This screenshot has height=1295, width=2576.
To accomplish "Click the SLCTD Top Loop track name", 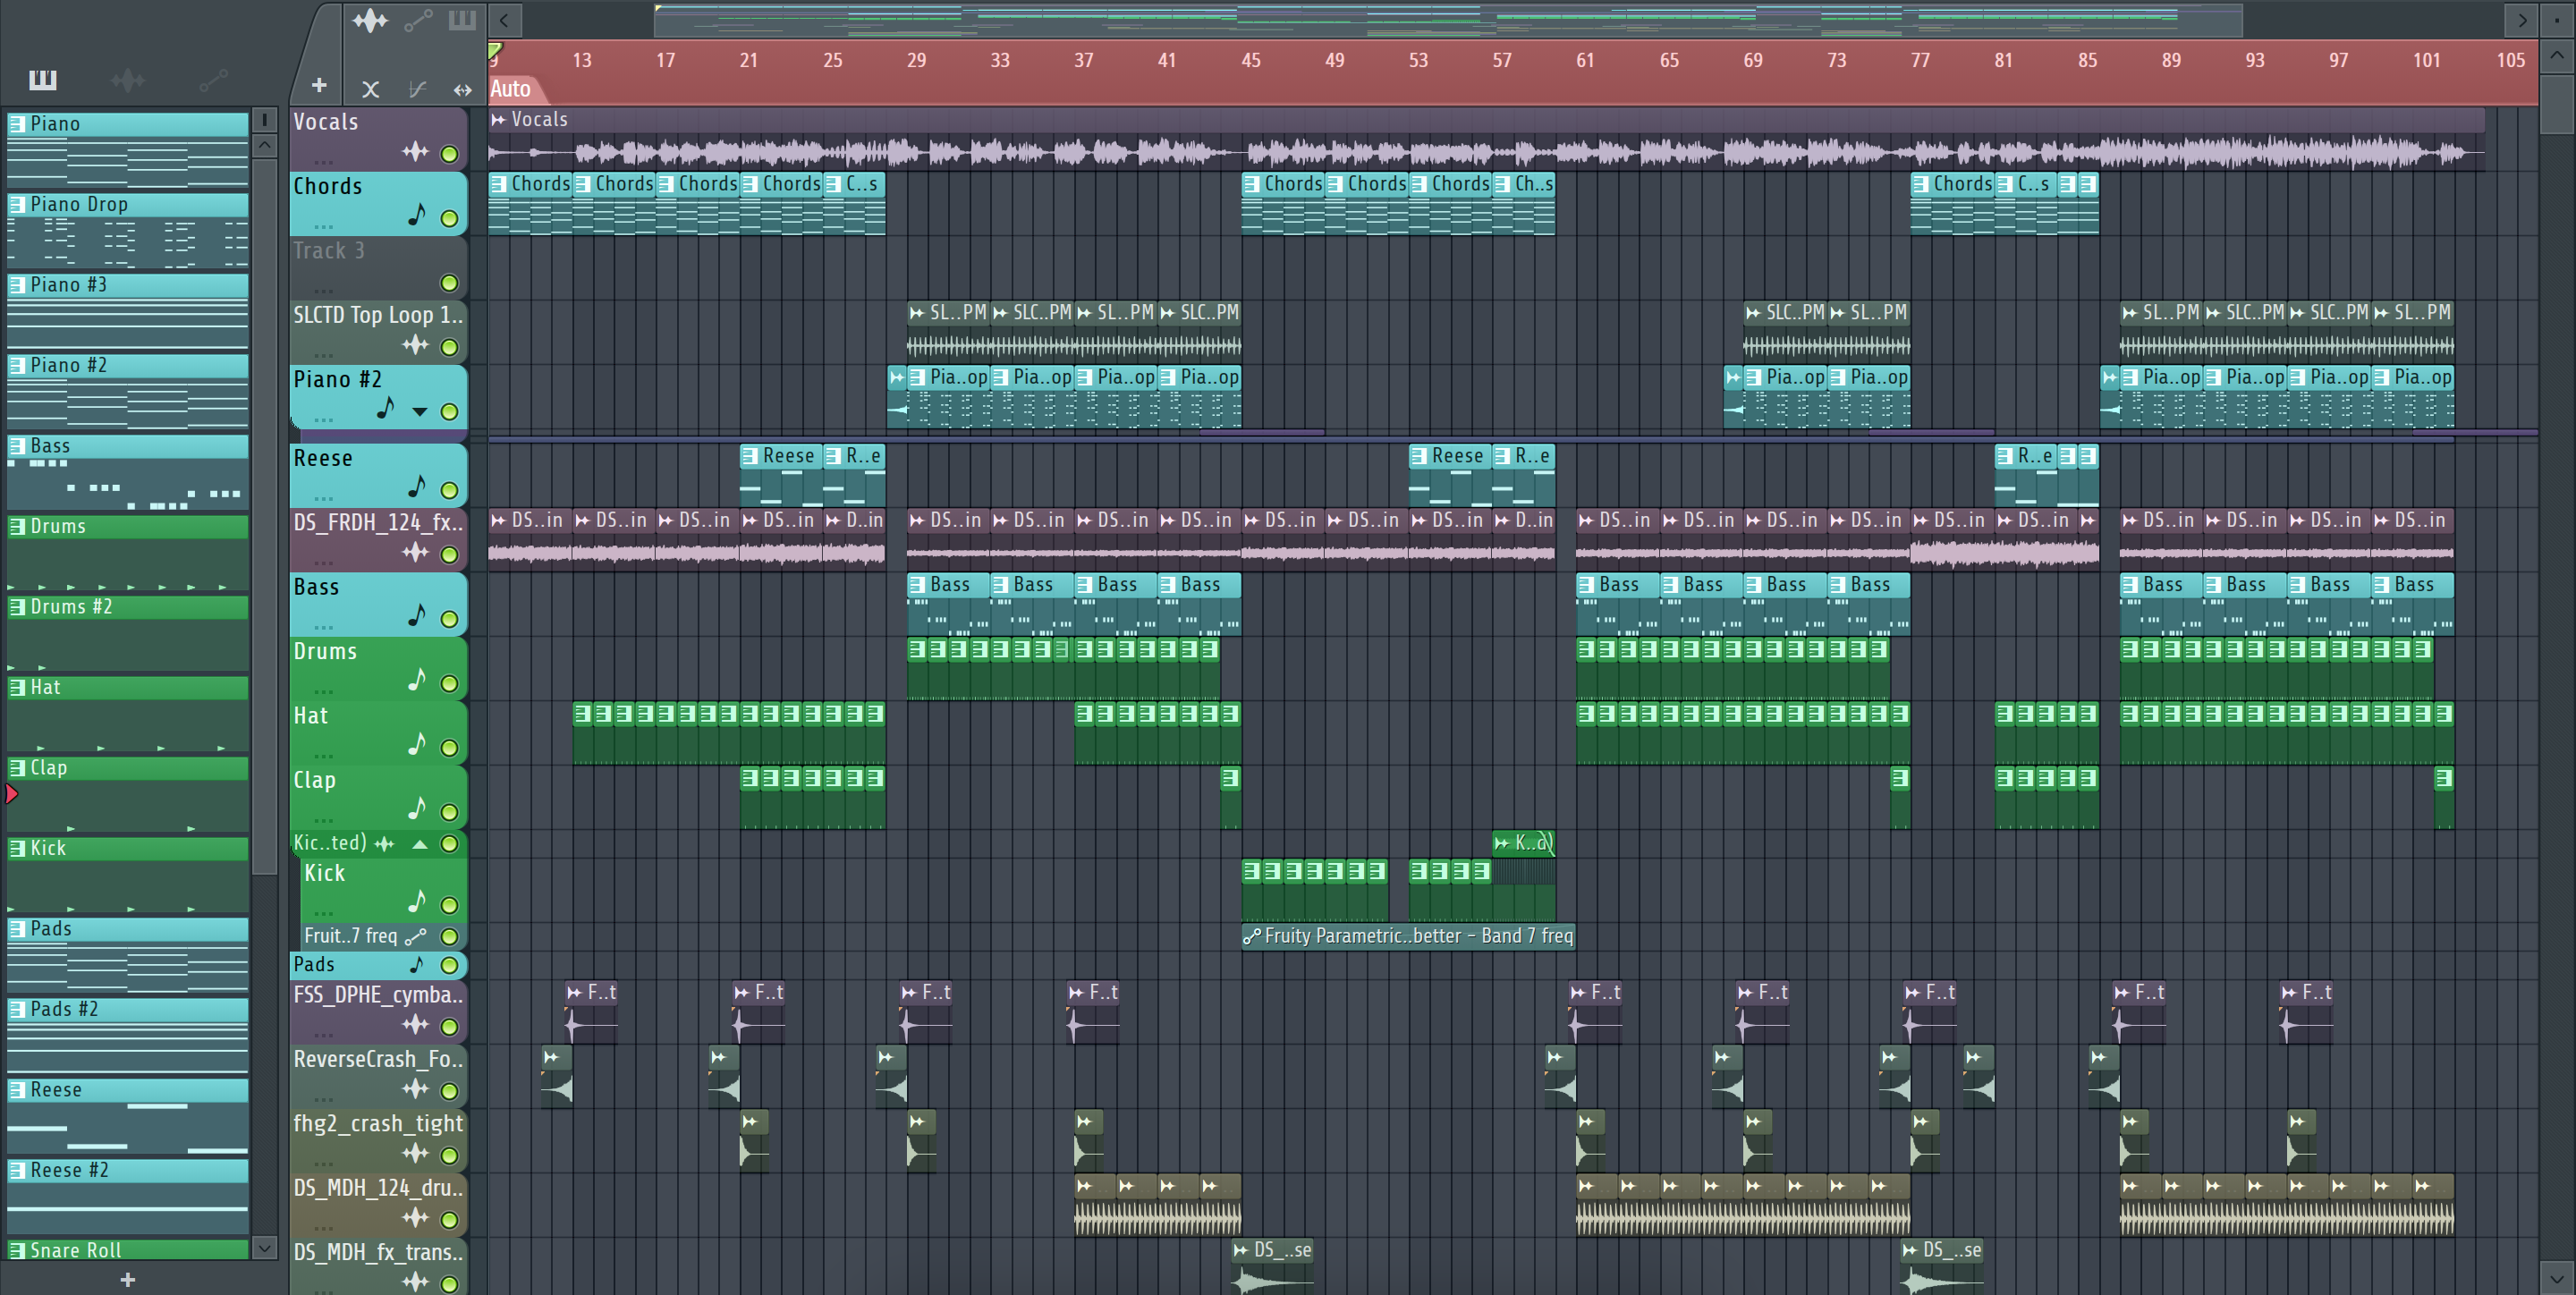I will tap(378, 315).
